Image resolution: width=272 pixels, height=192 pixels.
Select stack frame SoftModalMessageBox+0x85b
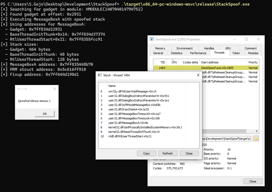[x=134, y=105]
